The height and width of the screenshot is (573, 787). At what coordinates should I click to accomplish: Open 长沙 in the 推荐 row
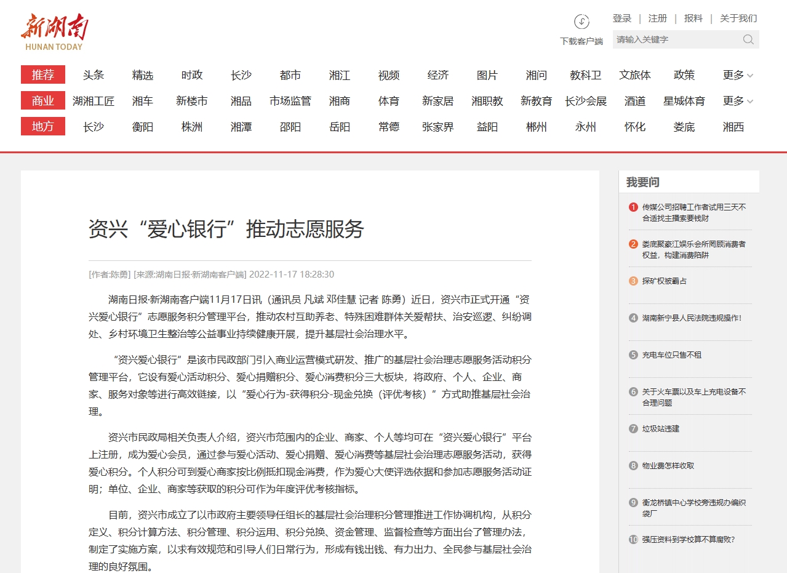[x=241, y=75]
